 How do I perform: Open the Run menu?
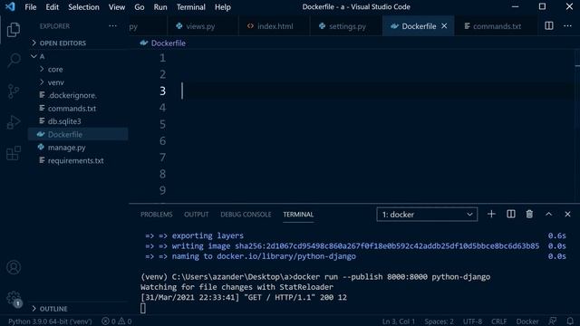160,6
